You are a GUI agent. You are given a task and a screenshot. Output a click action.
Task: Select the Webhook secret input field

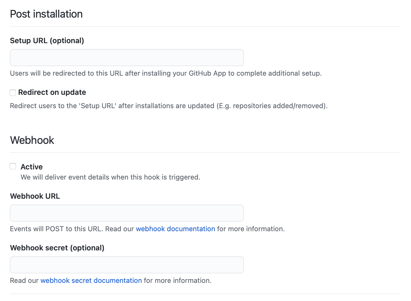click(x=127, y=265)
